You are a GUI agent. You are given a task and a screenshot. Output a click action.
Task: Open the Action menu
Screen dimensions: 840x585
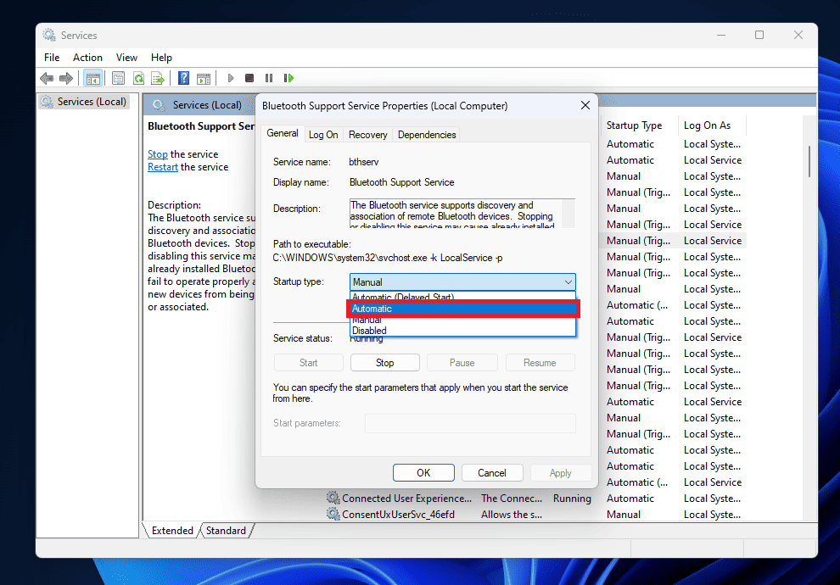coord(88,58)
